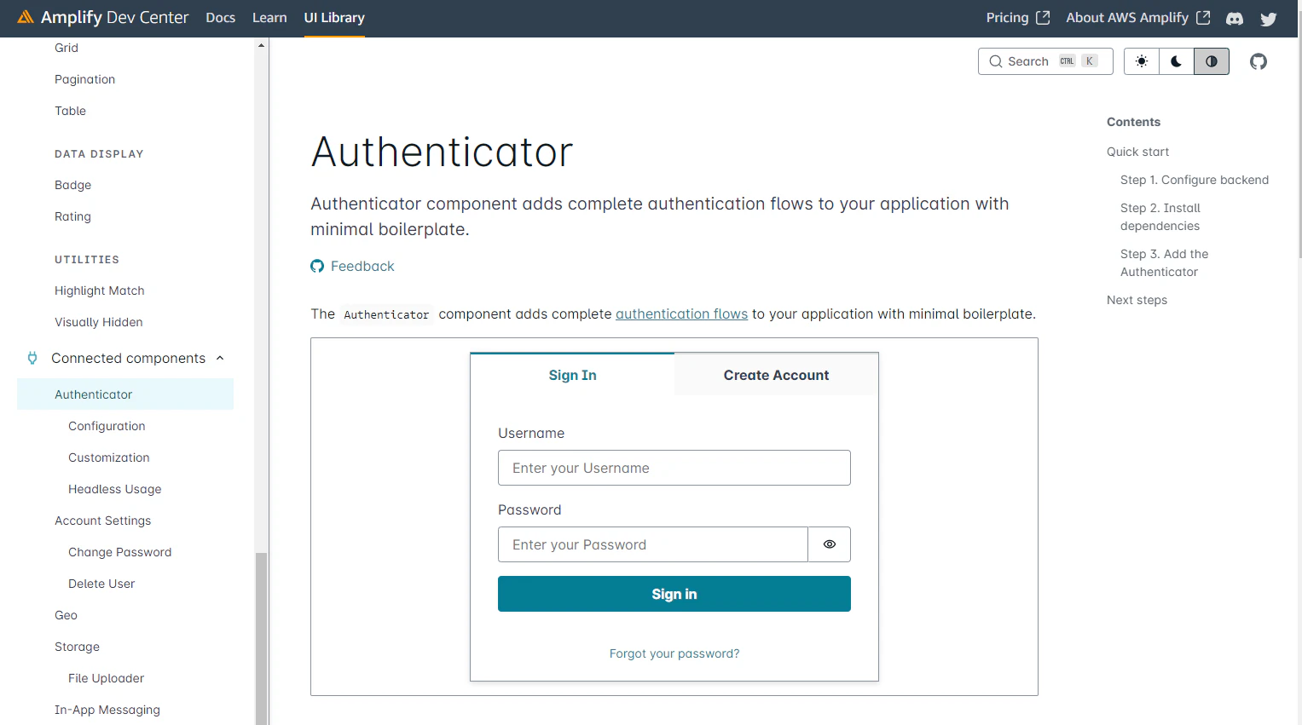The width and height of the screenshot is (1302, 725).
Task: Select the Sign In tab
Action: tap(572, 375)
